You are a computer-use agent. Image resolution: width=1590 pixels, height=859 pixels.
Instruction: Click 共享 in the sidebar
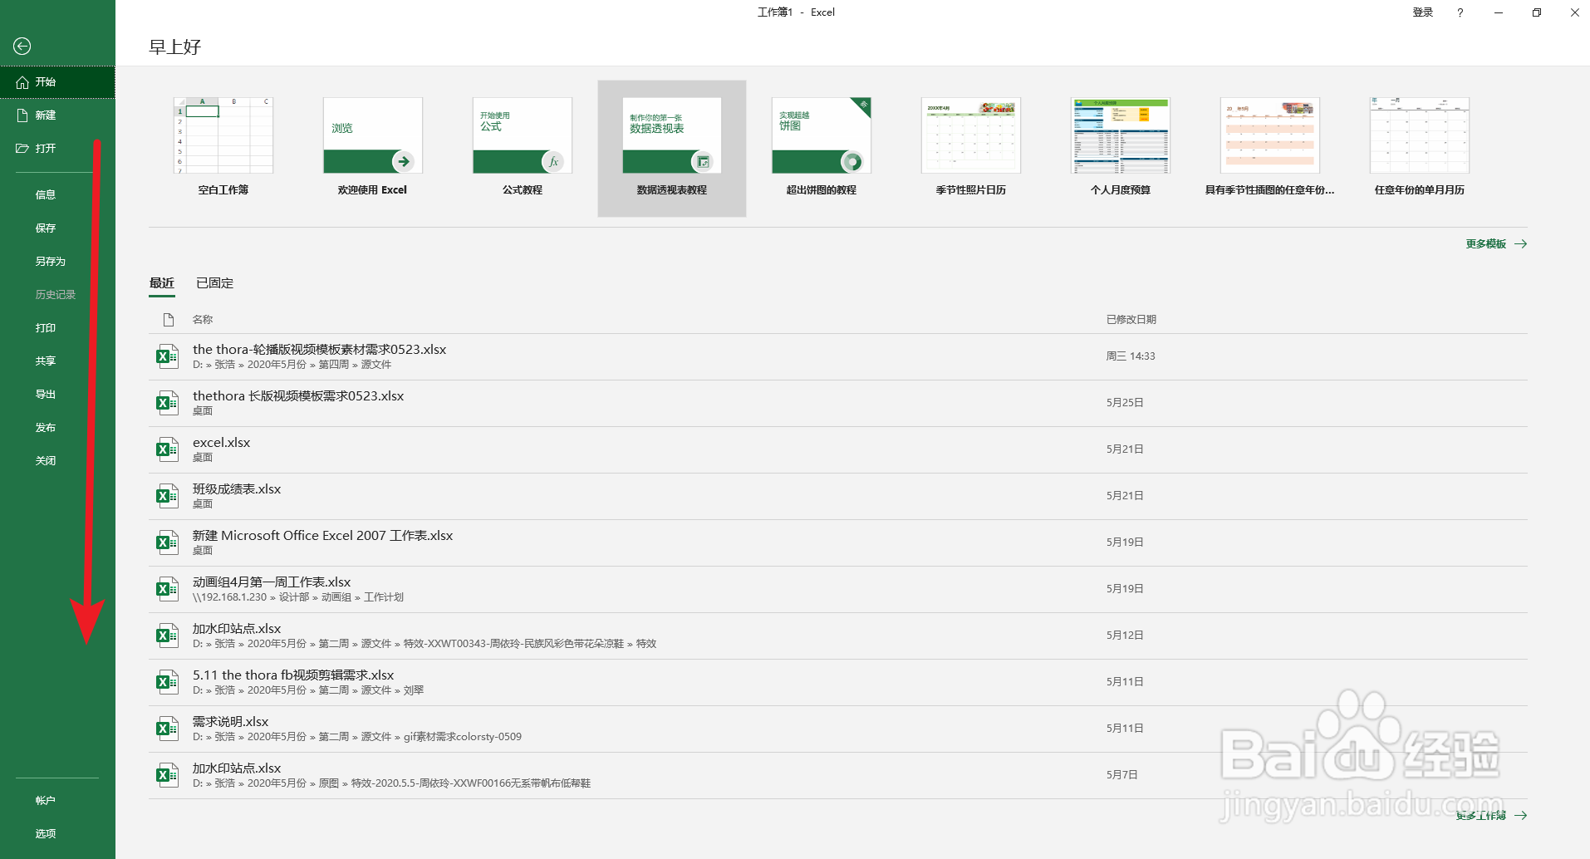tap(46, 361)
